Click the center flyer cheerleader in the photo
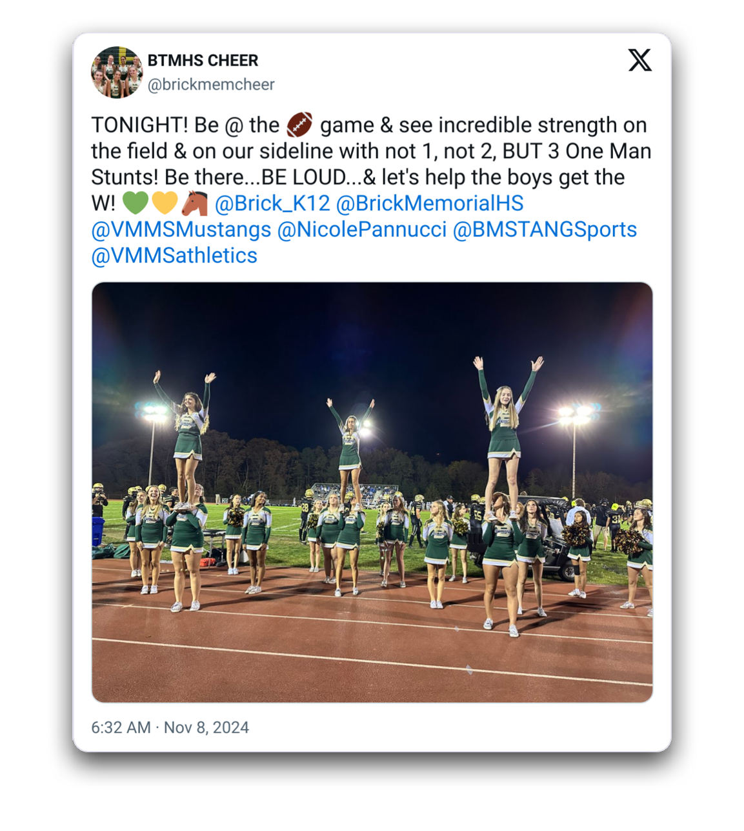This screenshot has height=831, width=744. click(x=350, y=445)
